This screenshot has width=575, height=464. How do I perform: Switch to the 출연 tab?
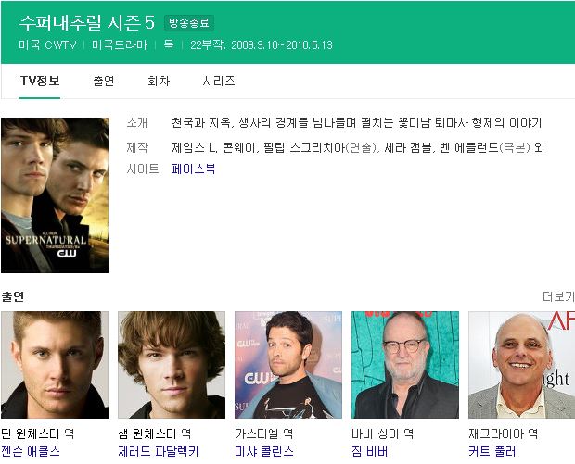104,81
